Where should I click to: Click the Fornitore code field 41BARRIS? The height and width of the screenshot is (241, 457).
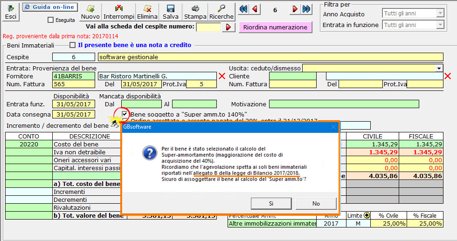click(74, 76)
